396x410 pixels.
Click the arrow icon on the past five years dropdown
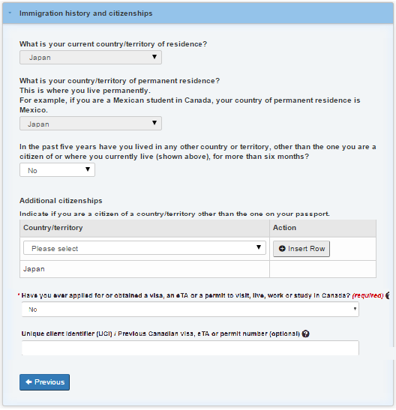[88, 169]
